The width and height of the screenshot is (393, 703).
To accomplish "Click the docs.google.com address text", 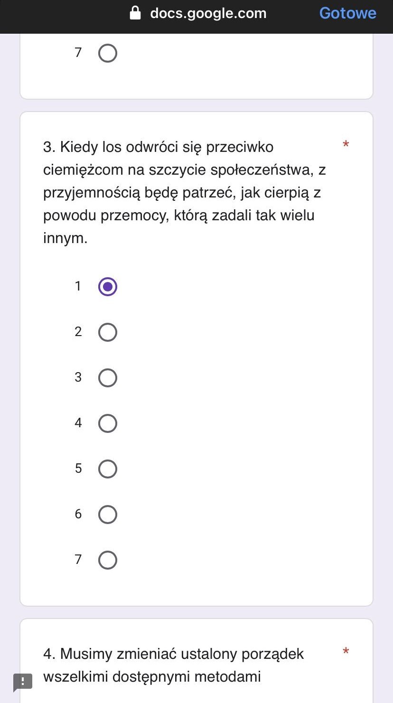I will coord(208,13).
